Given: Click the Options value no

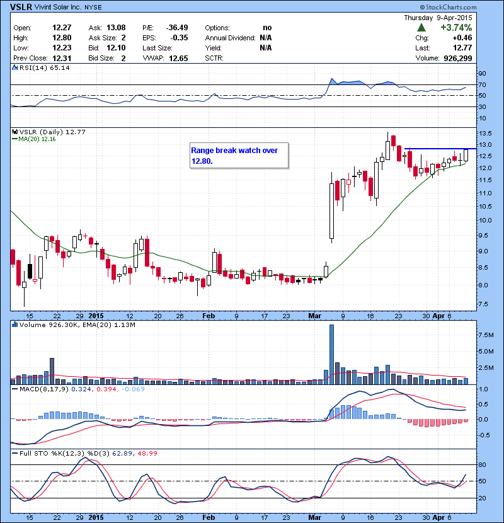Looking at the screenshot, I should click(267, 28).
